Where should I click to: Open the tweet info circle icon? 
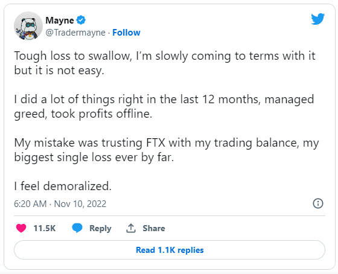coord(318,203)
